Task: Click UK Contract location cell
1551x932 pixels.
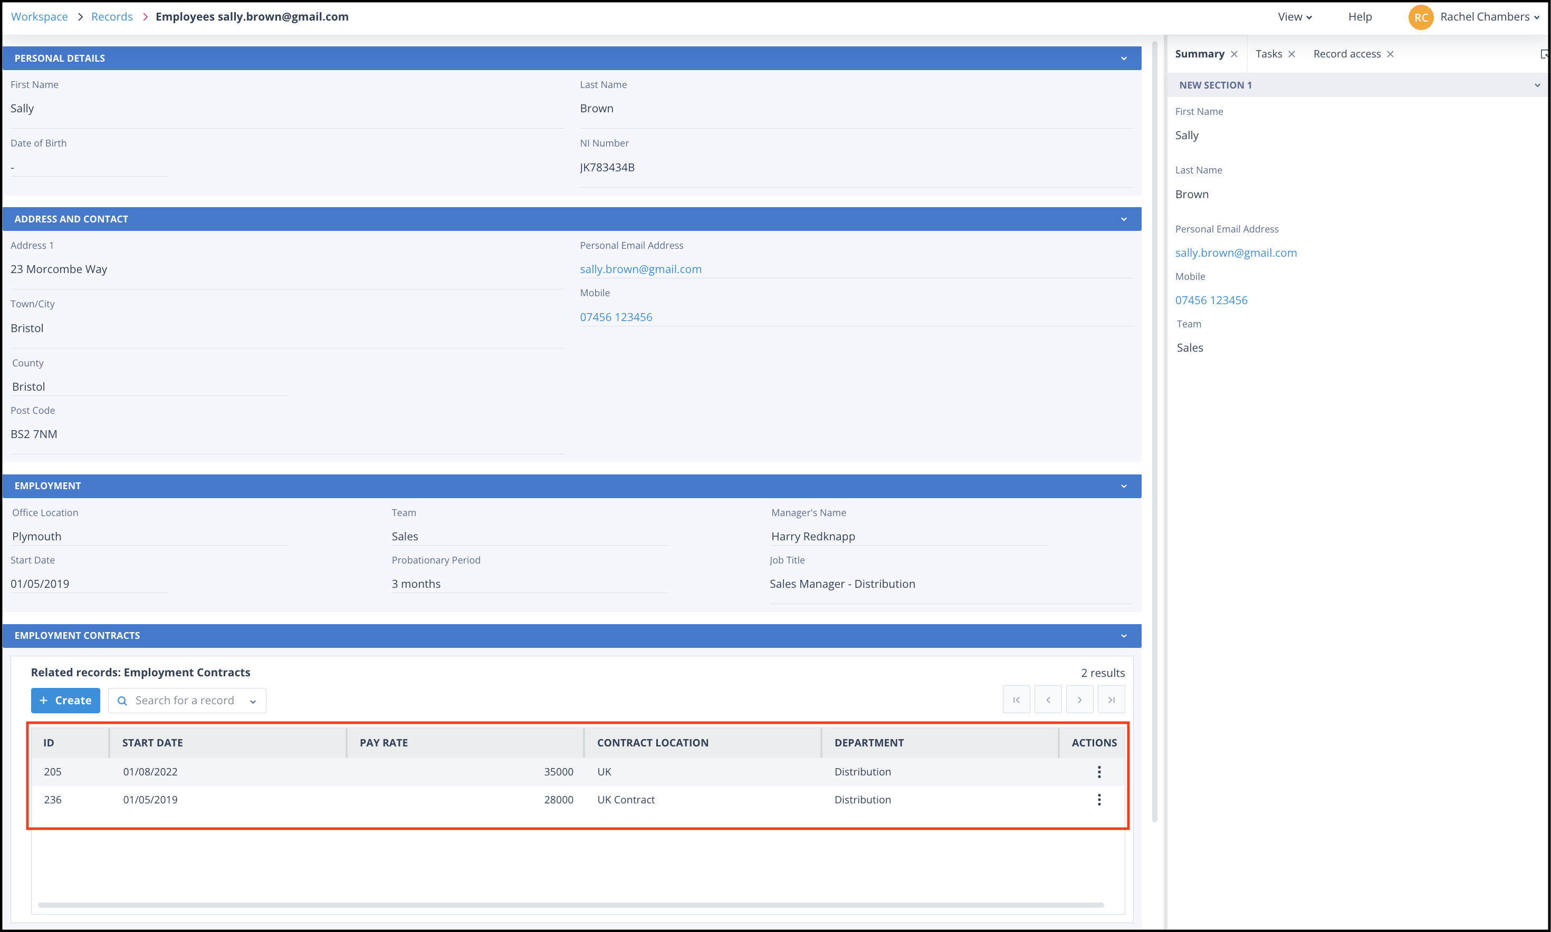Action: (x=625, y=800)
